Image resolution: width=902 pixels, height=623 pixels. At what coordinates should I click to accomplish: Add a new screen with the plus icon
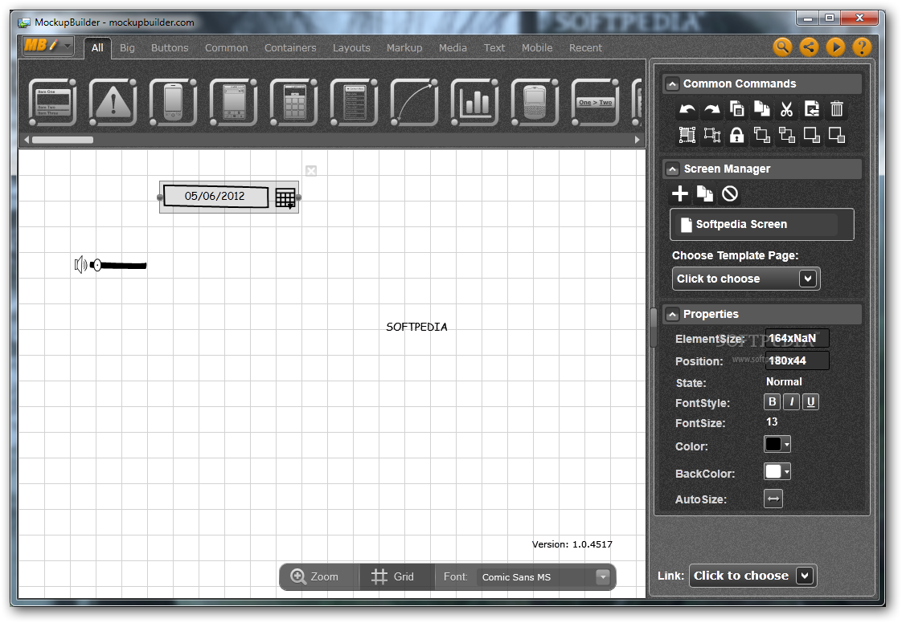pos(680,193)
